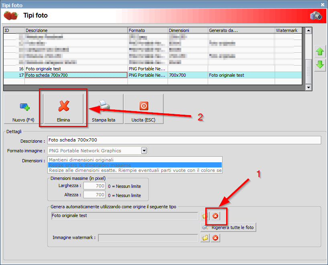Open Formato immagine dropdown arrow
Screen dimensions: 328x265
144,151
